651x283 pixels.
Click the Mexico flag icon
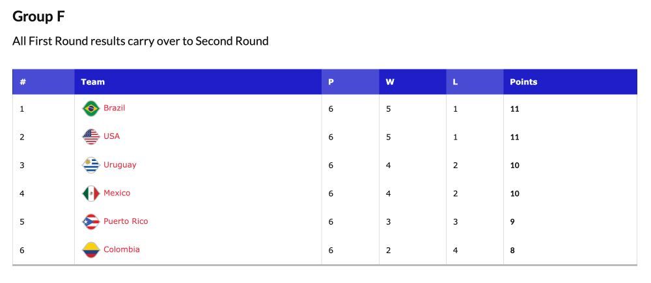[91, 193]
